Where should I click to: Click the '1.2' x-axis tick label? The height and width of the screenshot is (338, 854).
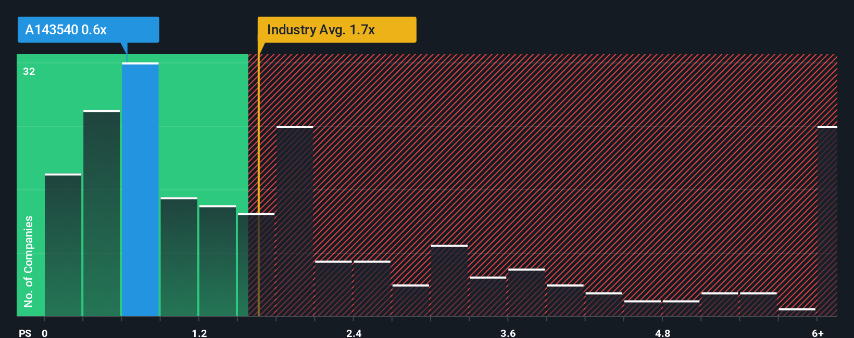point(199,333)
